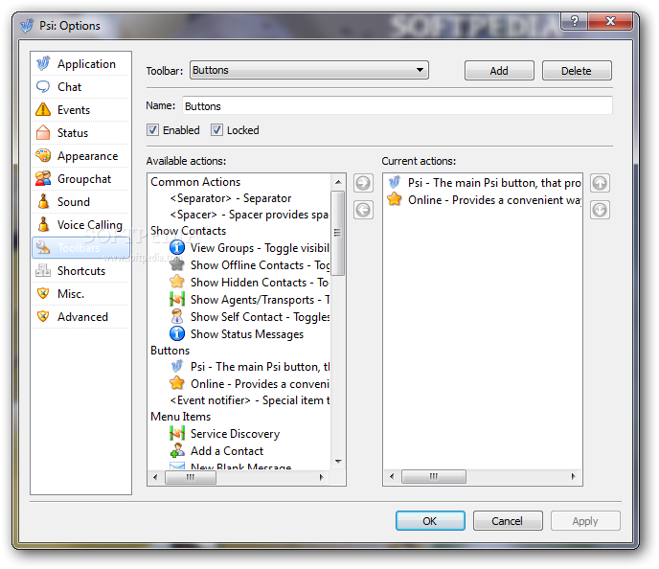Viewport: 659px width, 569px height.
Task: Select Show Offline Contacts star icon
Action: coord(177,264)
